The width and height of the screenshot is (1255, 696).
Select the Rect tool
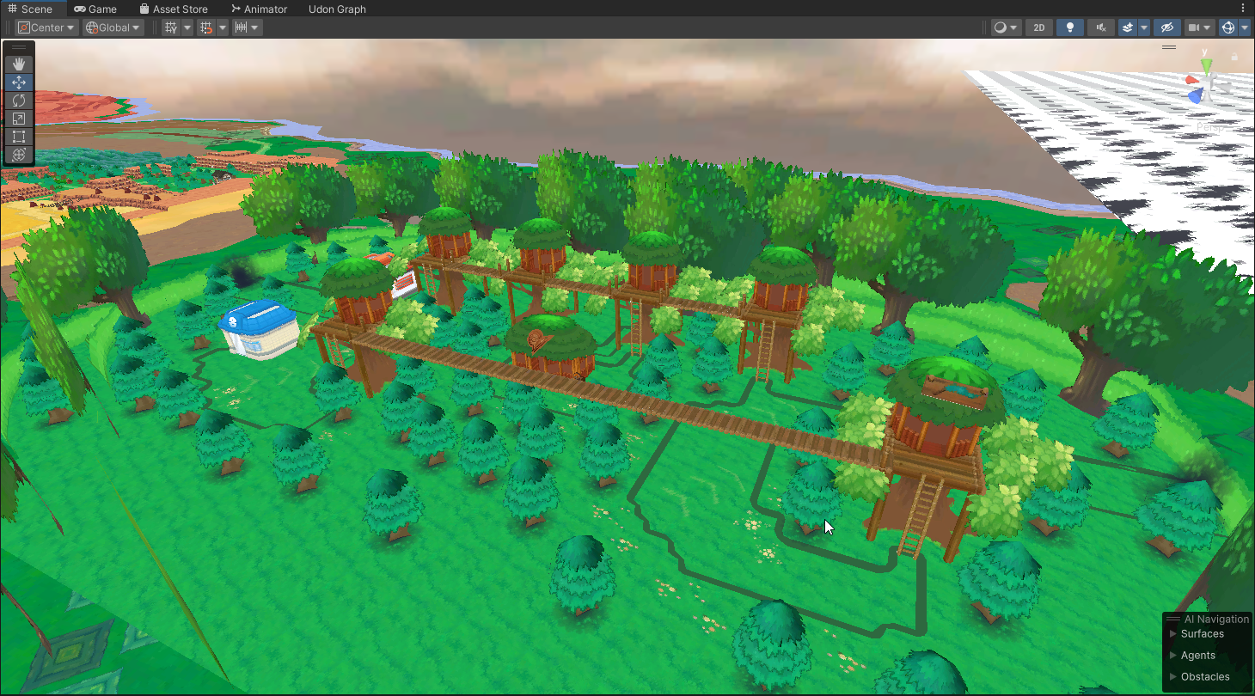pos(19,137)
